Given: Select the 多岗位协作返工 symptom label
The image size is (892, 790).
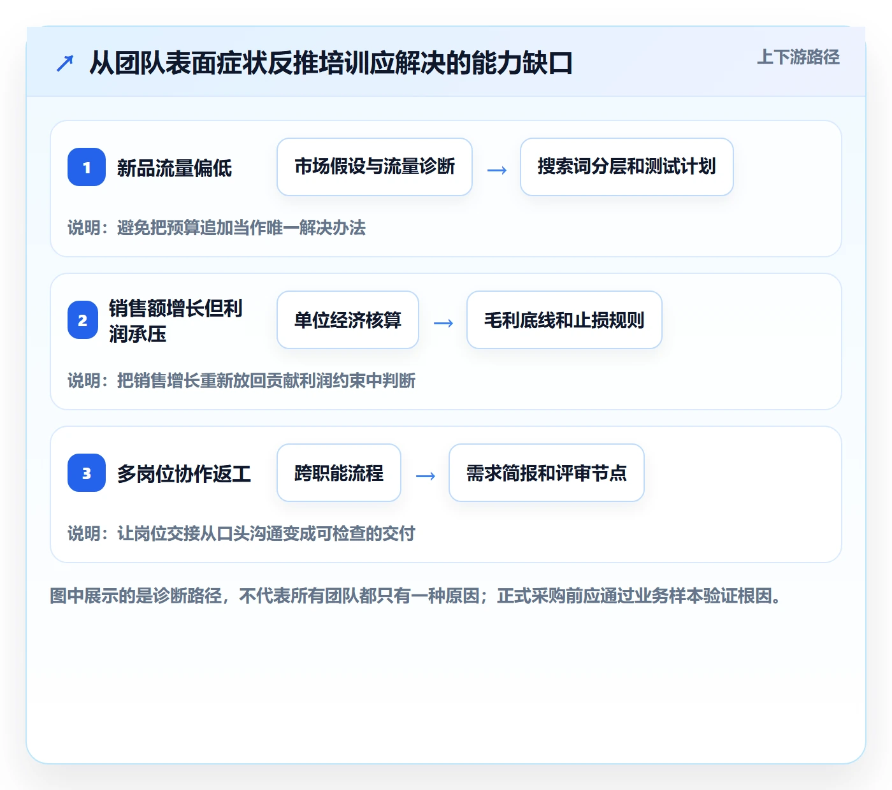Looking at the screenshot, I should click(x=183, y=473).
